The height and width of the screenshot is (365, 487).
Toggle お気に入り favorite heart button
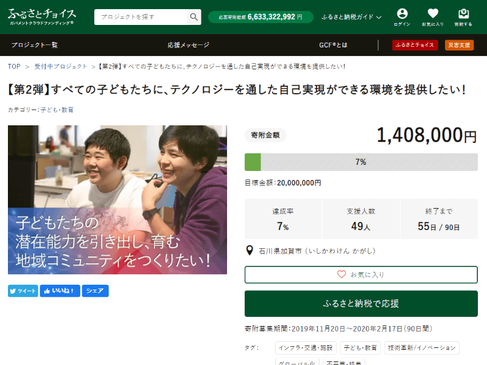(361, 275)
